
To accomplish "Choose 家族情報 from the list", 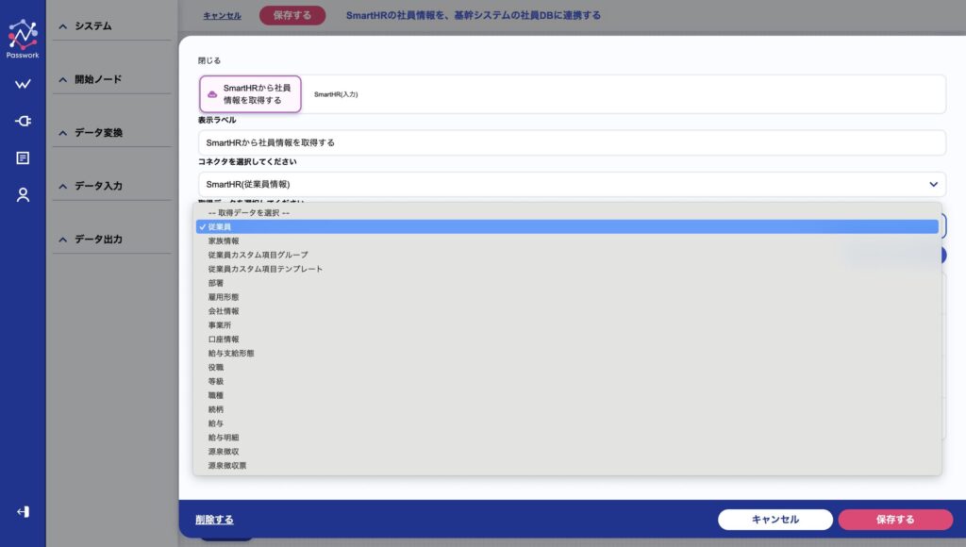I will [x=567, y=240].
